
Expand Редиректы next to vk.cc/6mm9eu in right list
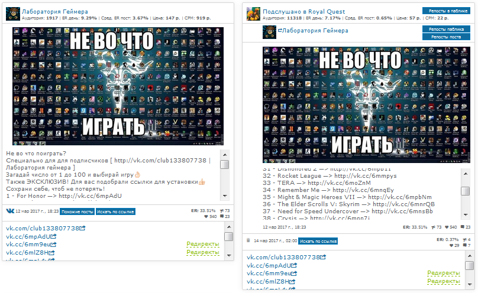(444, 273)
